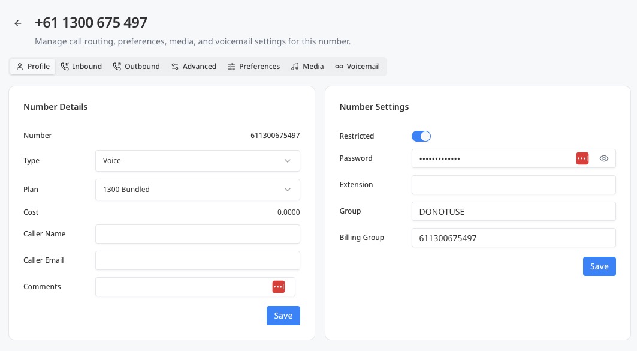637x351 pixels.
Task: Open the Outbound tab
Action: [136, 66]
